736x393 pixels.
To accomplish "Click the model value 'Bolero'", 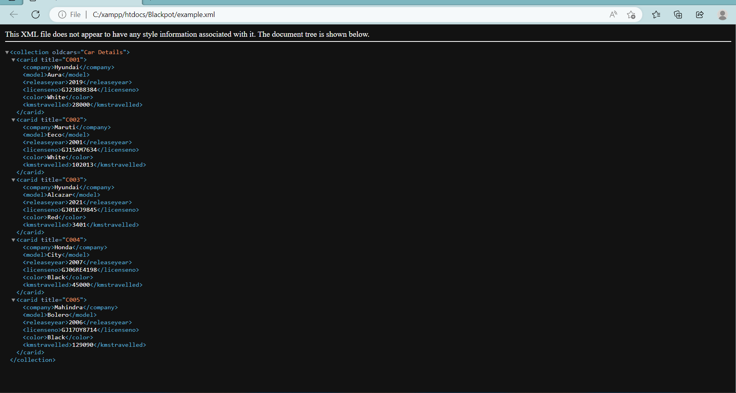I will coord(58,315).
